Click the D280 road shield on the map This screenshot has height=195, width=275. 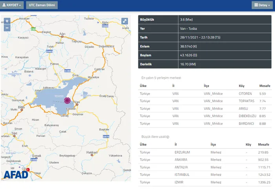click(x=67, y=71)
